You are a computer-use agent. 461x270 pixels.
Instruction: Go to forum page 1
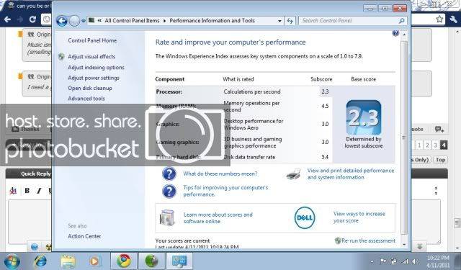pos(419,145)
